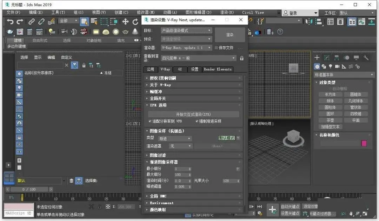Click the 0 / 100 time slider
379x221 pixels.
point(29,189)
